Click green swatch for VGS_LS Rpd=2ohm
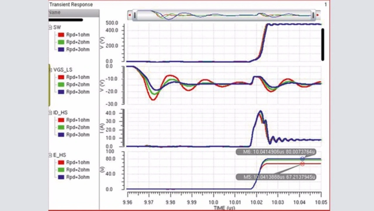The image size is (374, 211). point(61,85)
